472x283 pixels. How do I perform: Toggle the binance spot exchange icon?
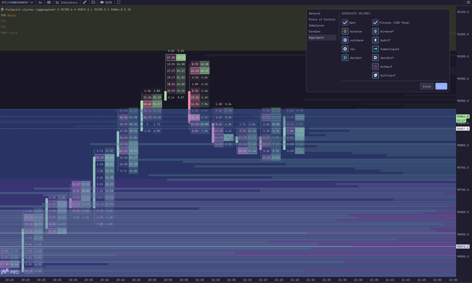345,31
